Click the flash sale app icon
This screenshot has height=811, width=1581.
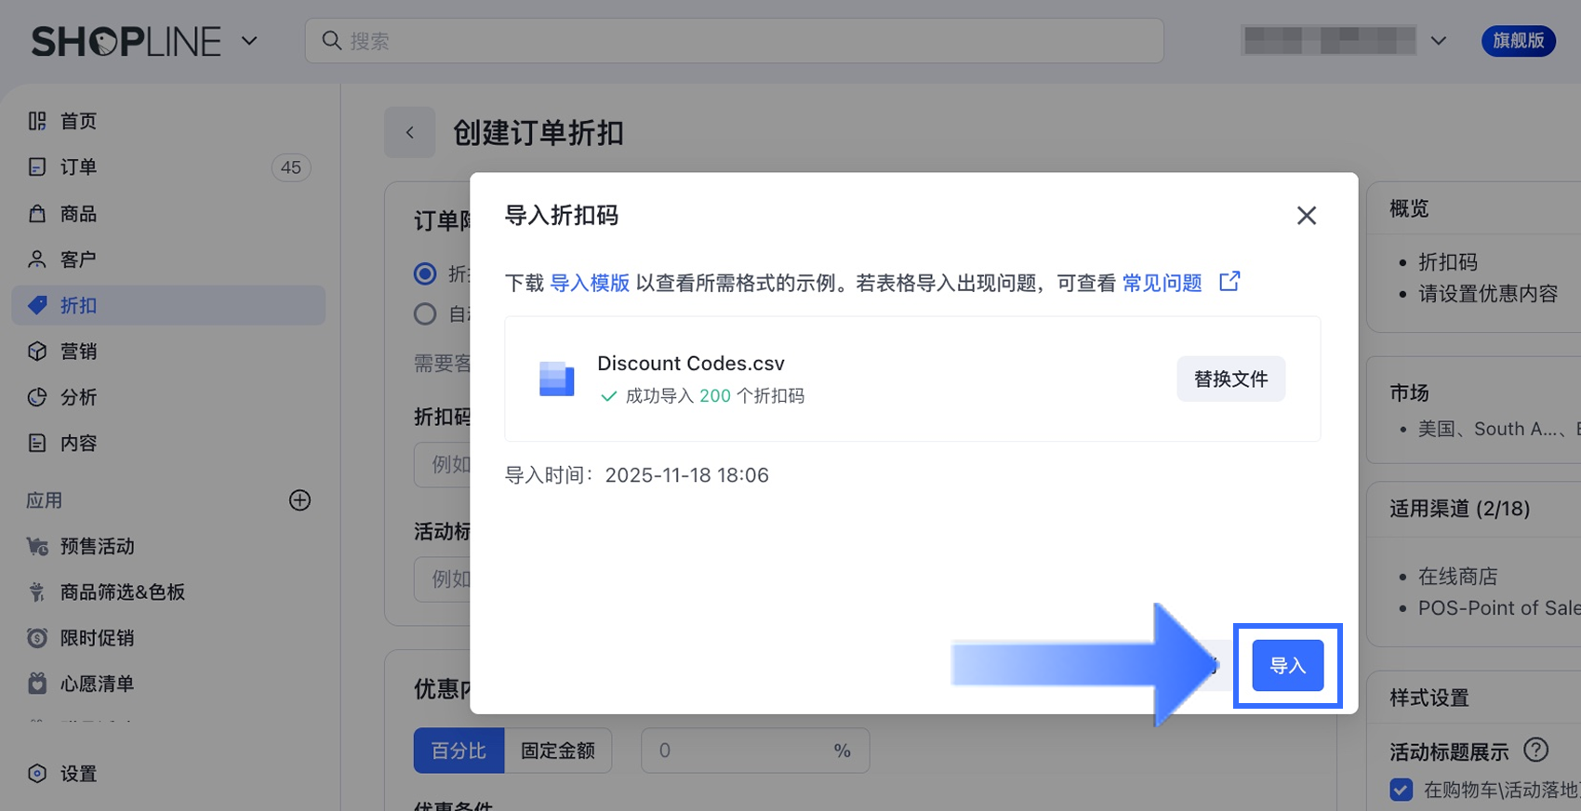(x=37, y=638)
